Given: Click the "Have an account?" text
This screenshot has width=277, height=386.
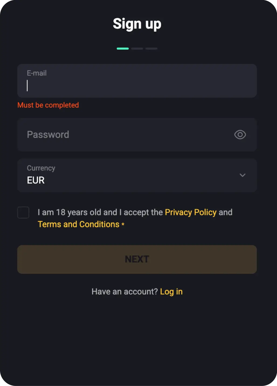Looking at the screenshot, I should pyautogui.click(x=124, y=292).
